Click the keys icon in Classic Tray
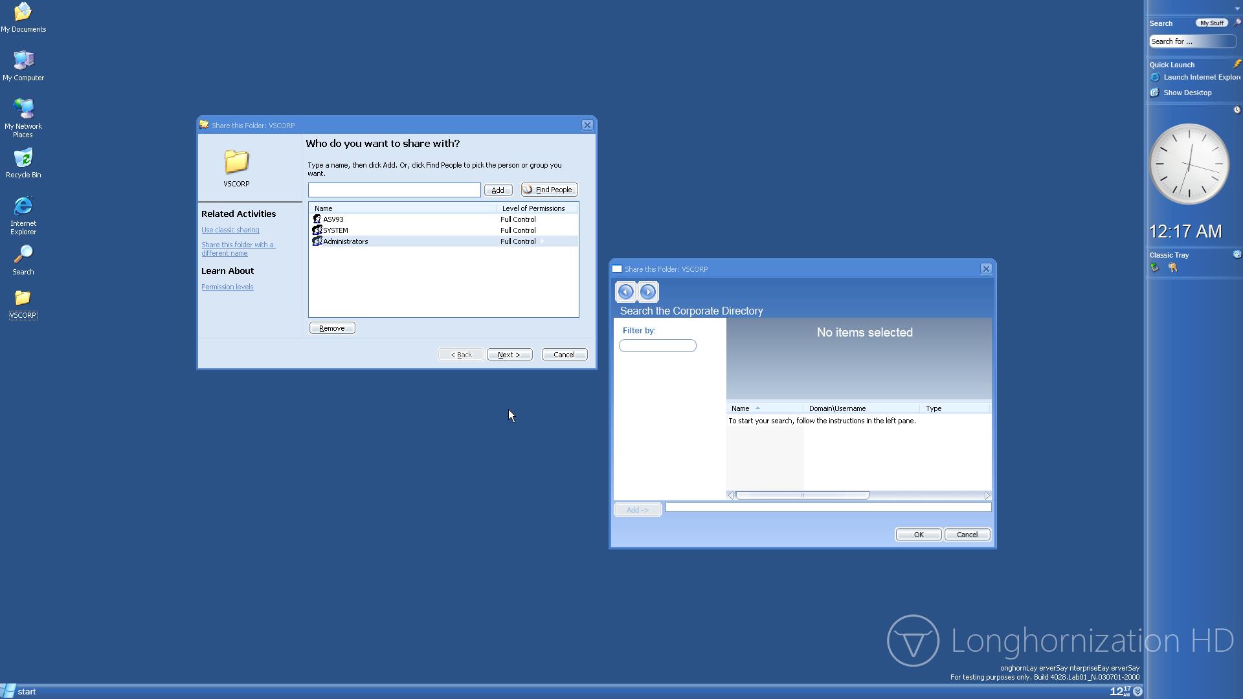Image resolution: width=1243 pixels, height=699 pixels. (x=1172, y=268)
